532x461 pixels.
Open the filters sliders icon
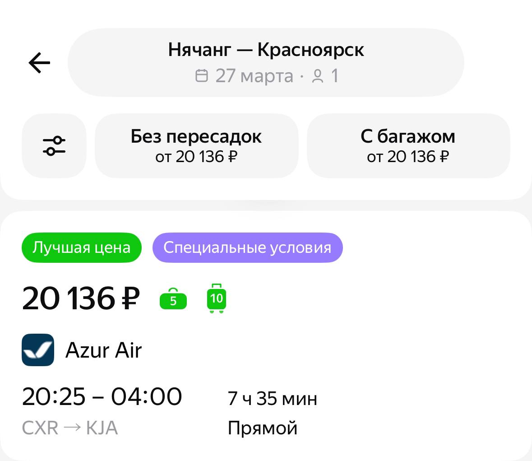pos(54,146)
